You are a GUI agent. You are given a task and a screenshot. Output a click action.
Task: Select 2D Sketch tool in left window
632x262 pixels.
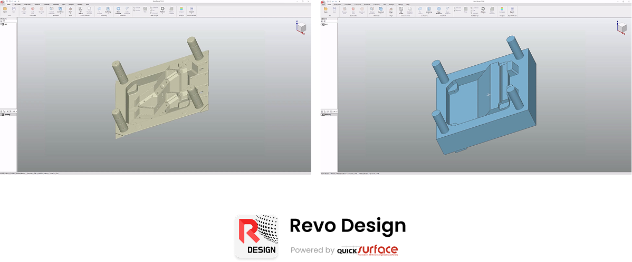coord(81,9)
